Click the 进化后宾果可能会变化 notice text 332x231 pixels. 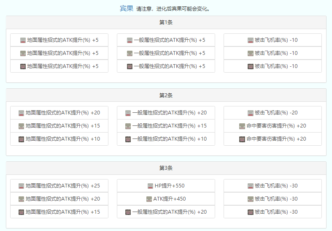[173, 9]
